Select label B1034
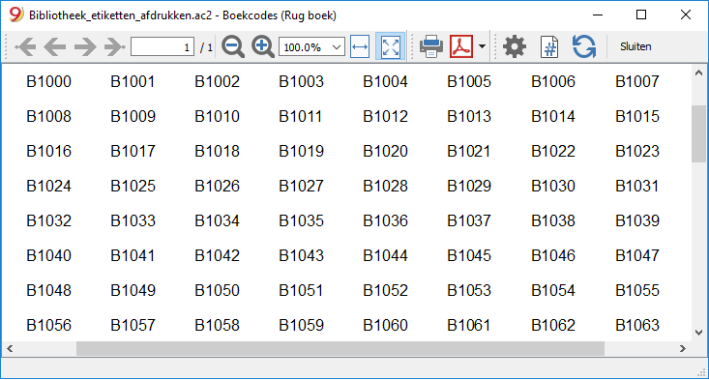 tap(217, 221)
